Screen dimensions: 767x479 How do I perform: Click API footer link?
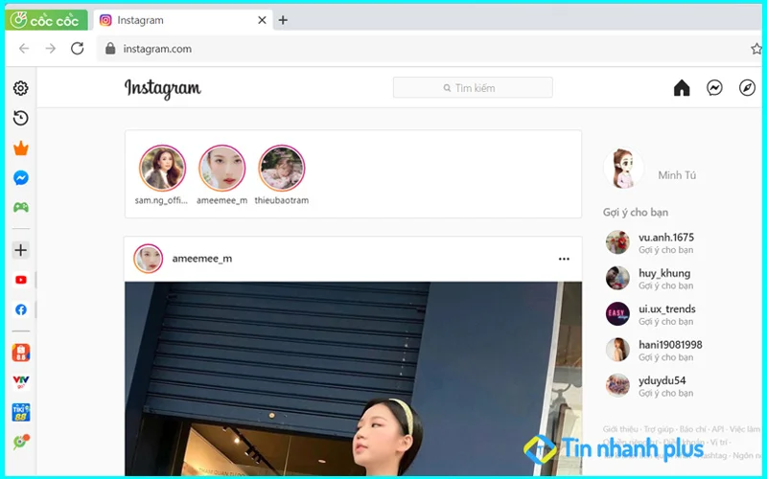pyautogui.click(x=717, y=429)
